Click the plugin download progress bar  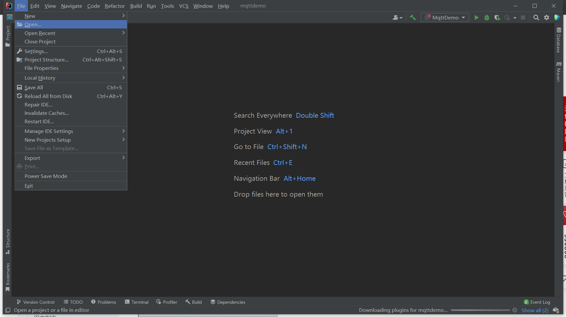pos(480,310)
